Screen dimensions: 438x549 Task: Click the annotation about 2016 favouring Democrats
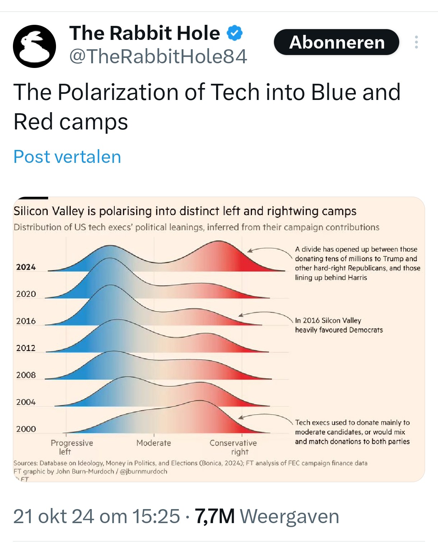(x=339, y=325)
